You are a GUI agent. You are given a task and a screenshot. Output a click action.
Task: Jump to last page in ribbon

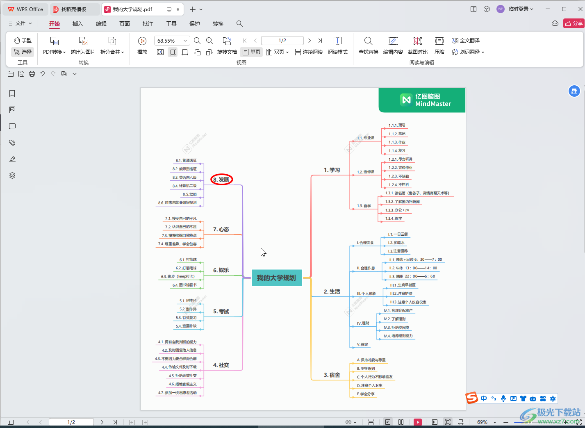pyautogui.click(x=320, y=41)
